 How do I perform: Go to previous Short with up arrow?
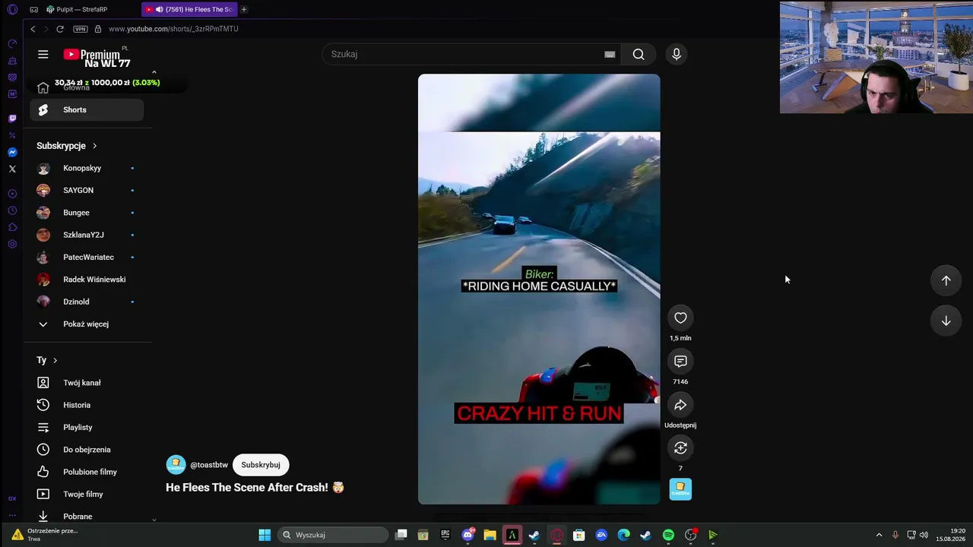coord(946,280)
